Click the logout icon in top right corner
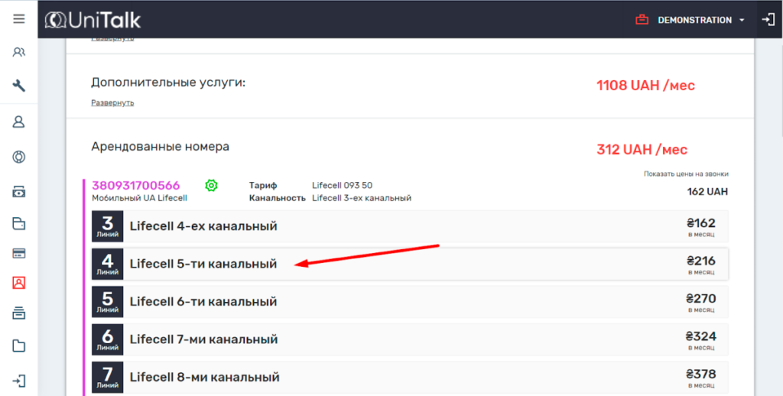Image resolution: width=783 pixels, height=396 pixels. tap(768, 20)
